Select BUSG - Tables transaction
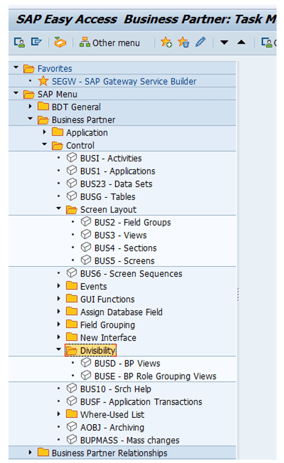Screen dimensions: 284x463 (x=108, y=197)
